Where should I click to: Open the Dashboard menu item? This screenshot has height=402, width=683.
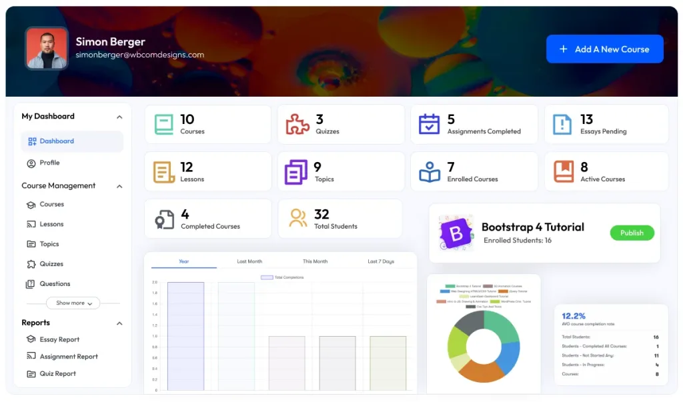(x=72, y=141)
